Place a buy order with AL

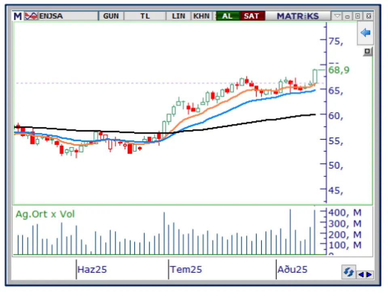point(228,16)
